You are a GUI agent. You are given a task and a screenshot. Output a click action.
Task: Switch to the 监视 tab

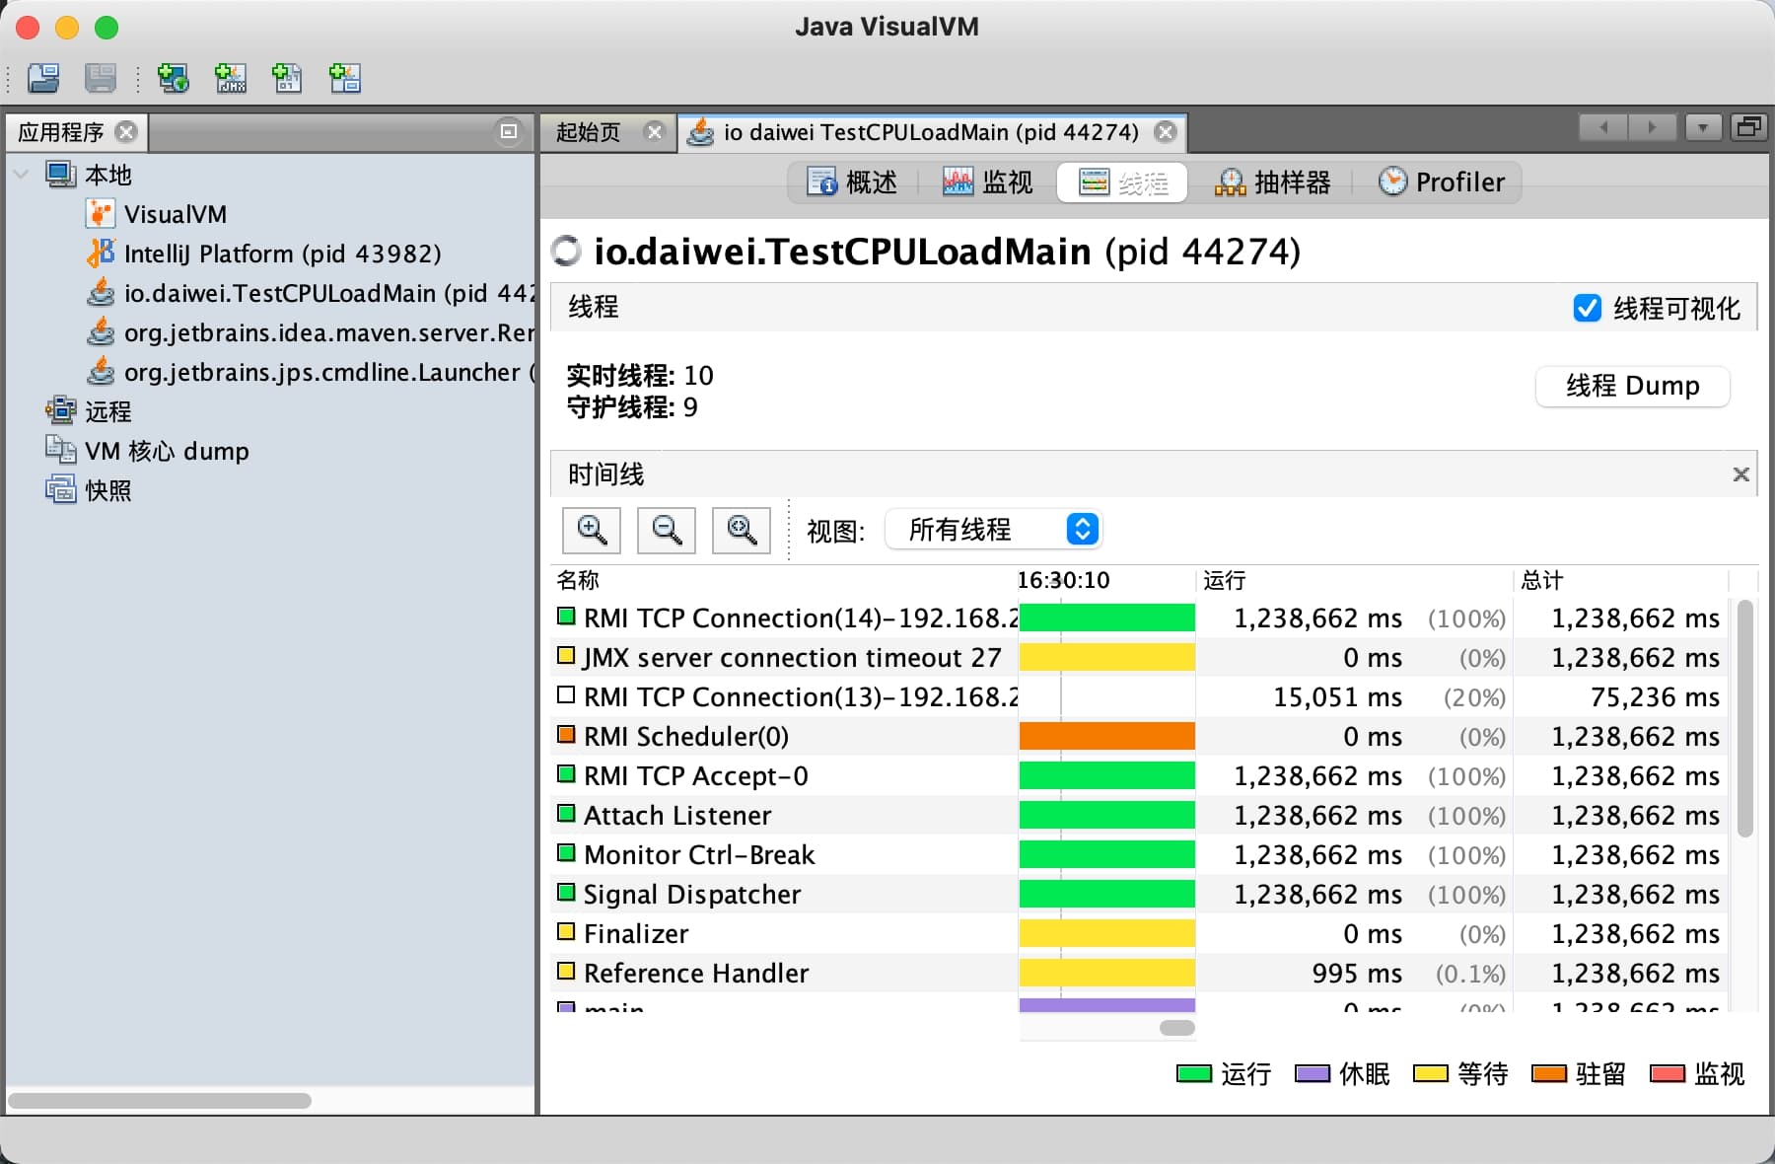pyautogui.click(x=987, y=182)
